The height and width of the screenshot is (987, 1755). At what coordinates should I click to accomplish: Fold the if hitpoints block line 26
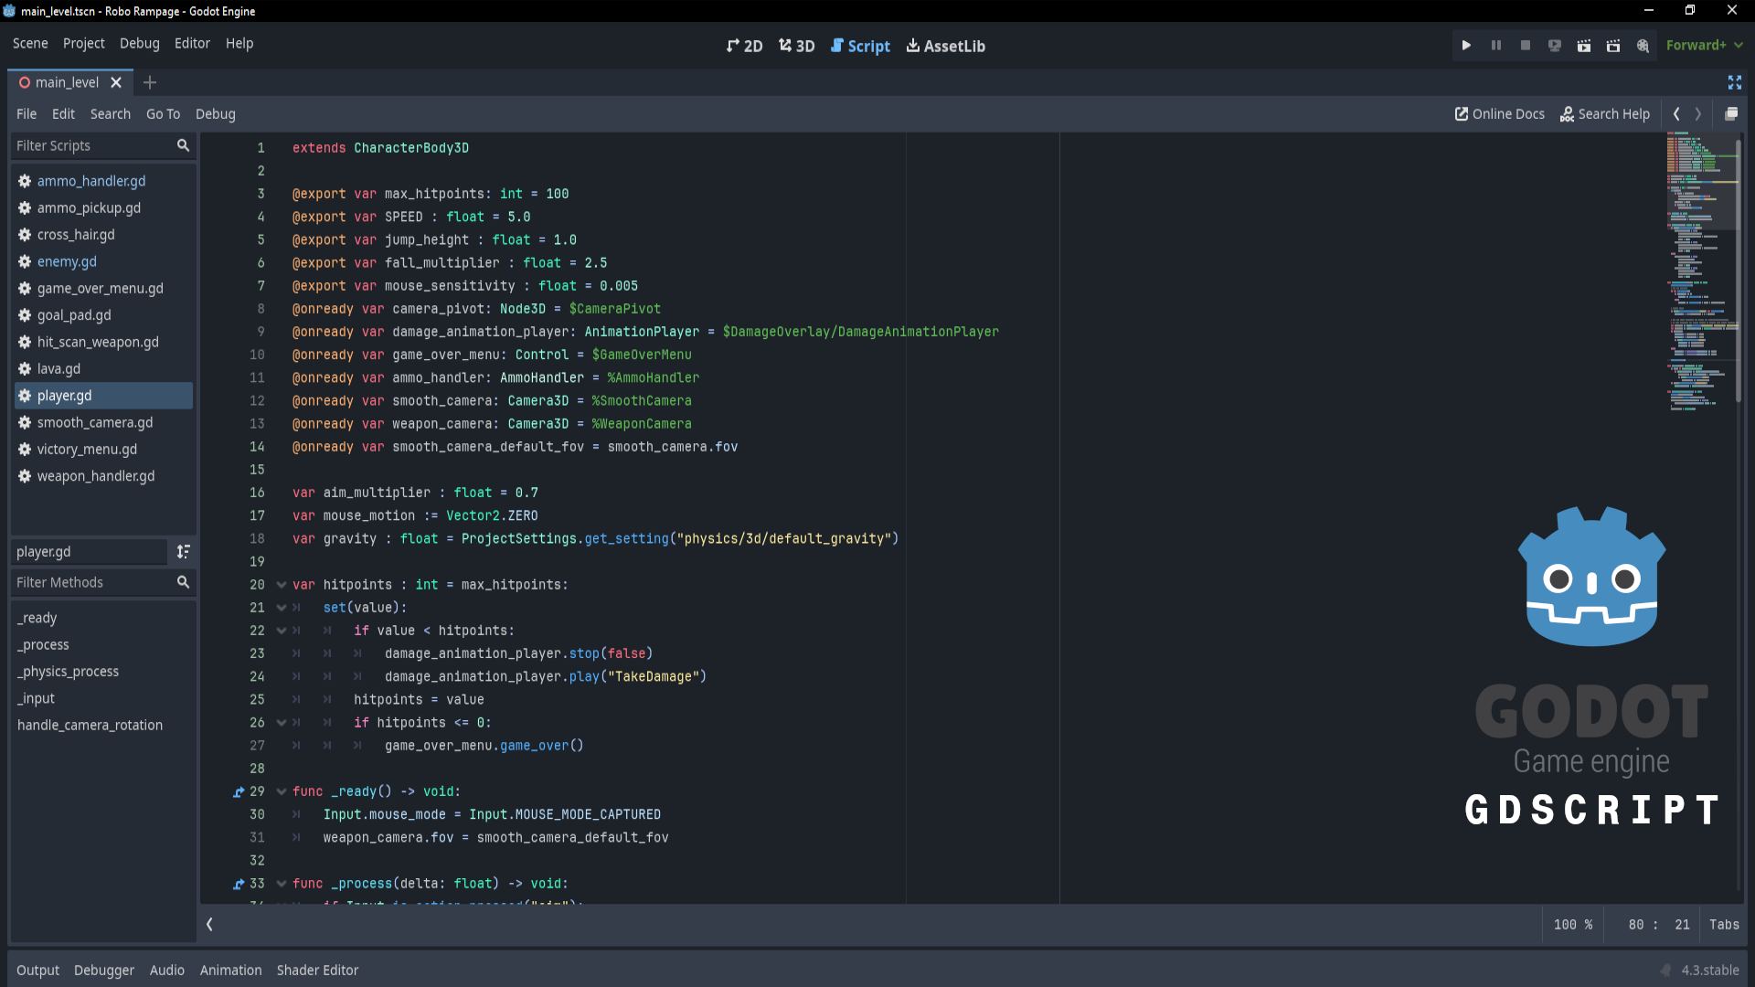click(x=282, y=723)
